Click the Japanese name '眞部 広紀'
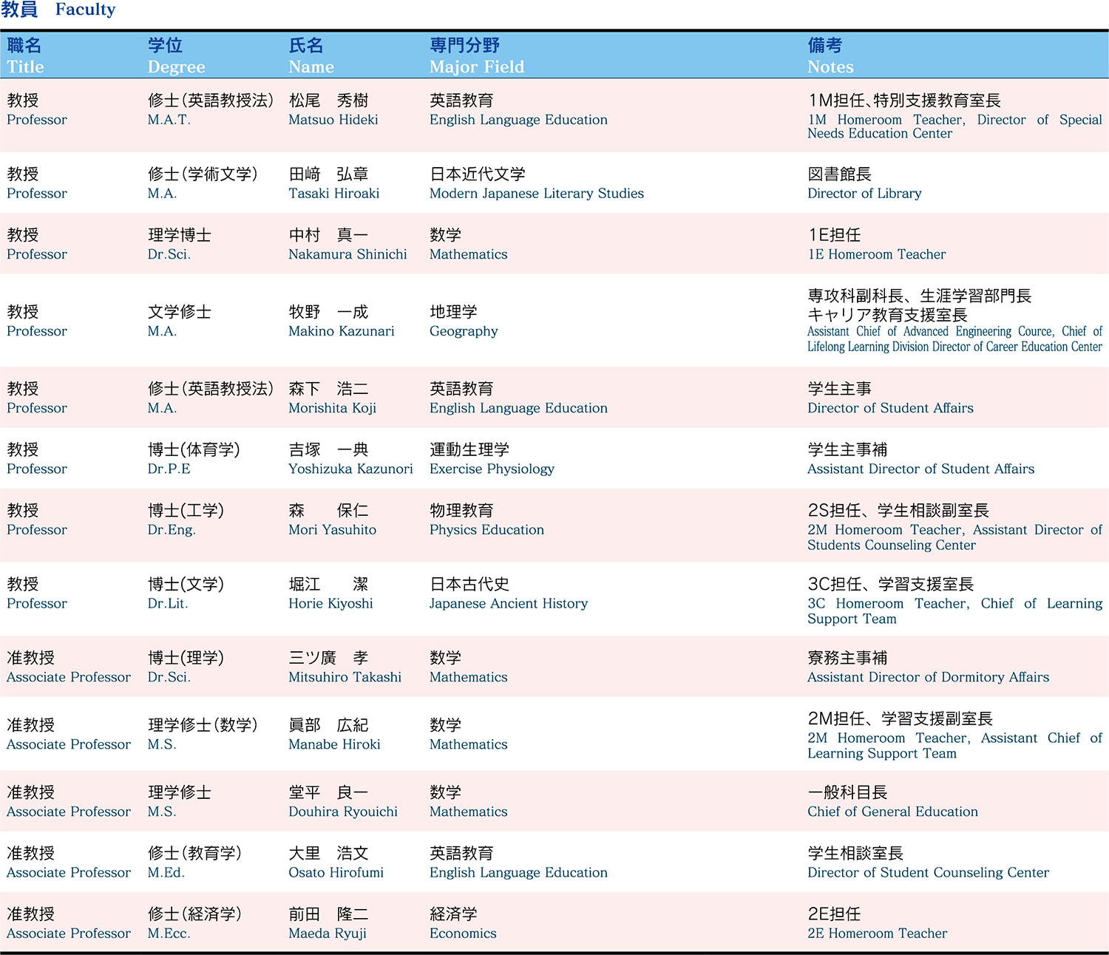This screenshot has height=955, width=1109. click(x=329, y=725)
